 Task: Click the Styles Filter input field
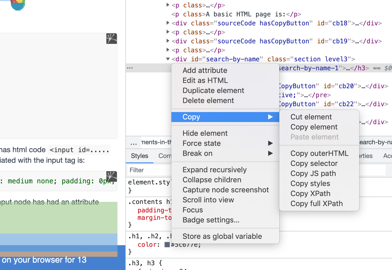coord(149,170)
